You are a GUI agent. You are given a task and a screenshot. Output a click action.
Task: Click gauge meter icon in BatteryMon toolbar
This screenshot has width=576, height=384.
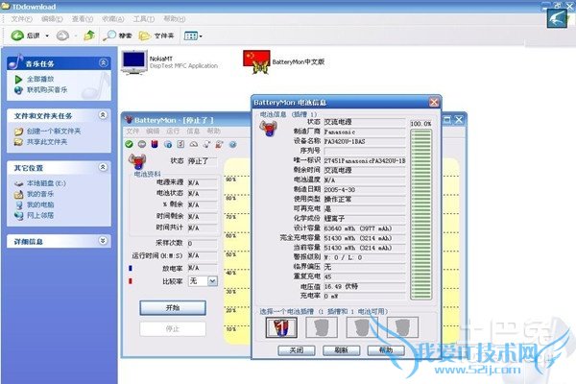194,144
